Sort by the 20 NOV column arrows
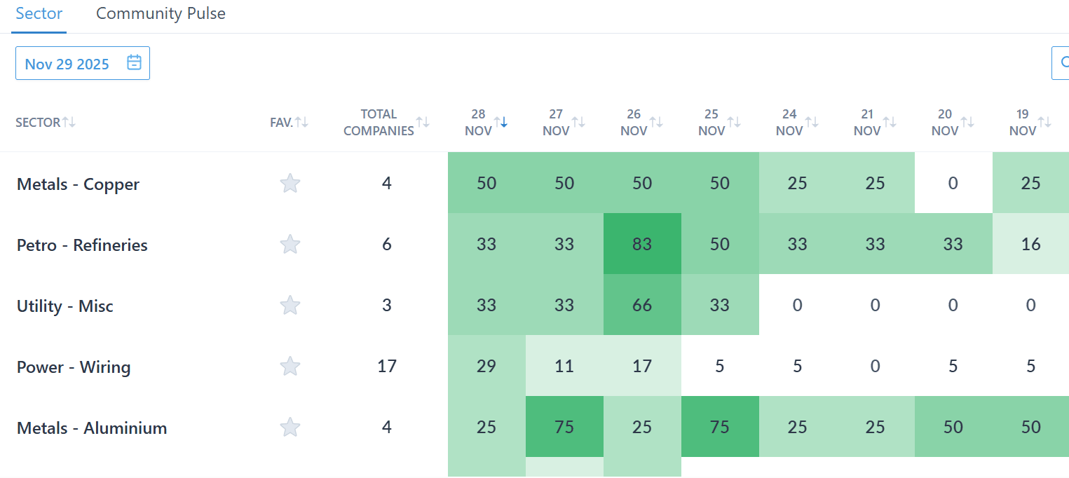1069x478 pixels. point(967,122)
